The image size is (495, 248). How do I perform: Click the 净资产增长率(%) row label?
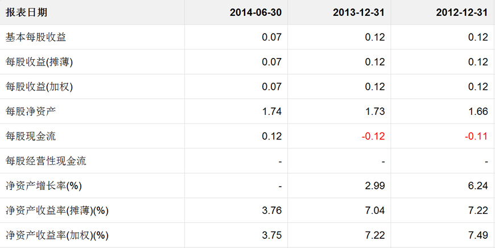[x=43, y=186]
